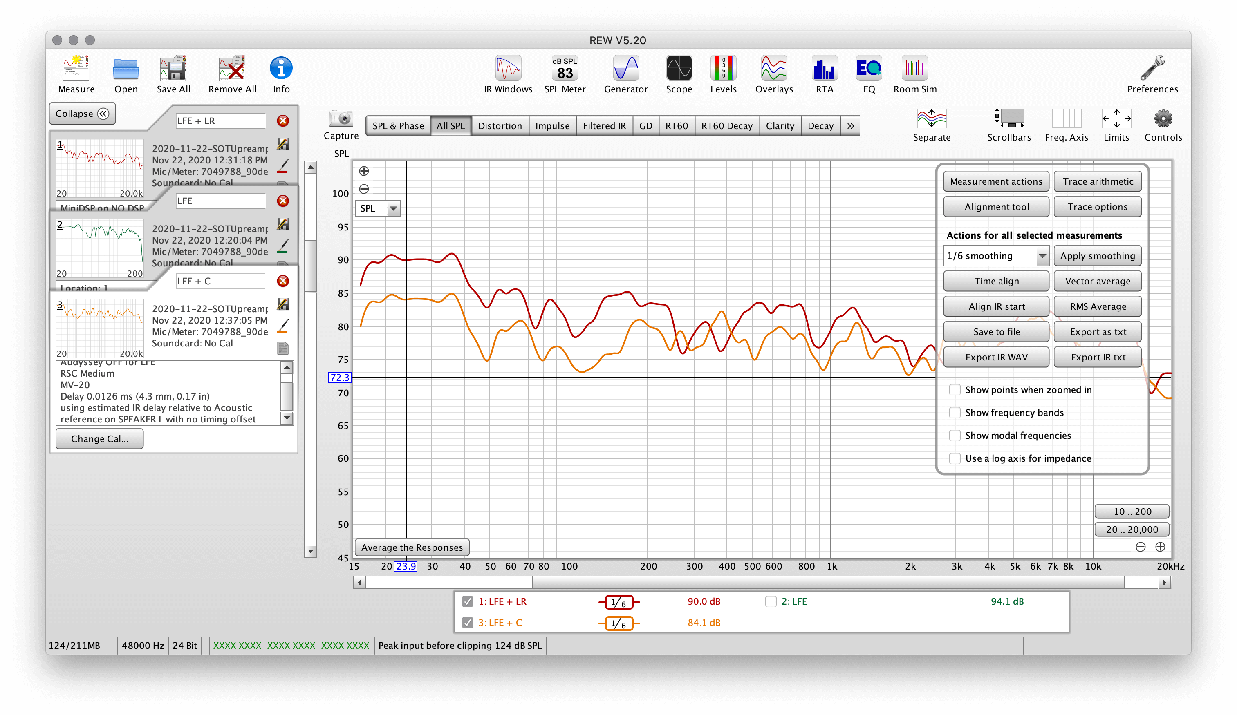
Task: Collapse the measurements panel
Action: pyautogui.click(x=82, y=113)
